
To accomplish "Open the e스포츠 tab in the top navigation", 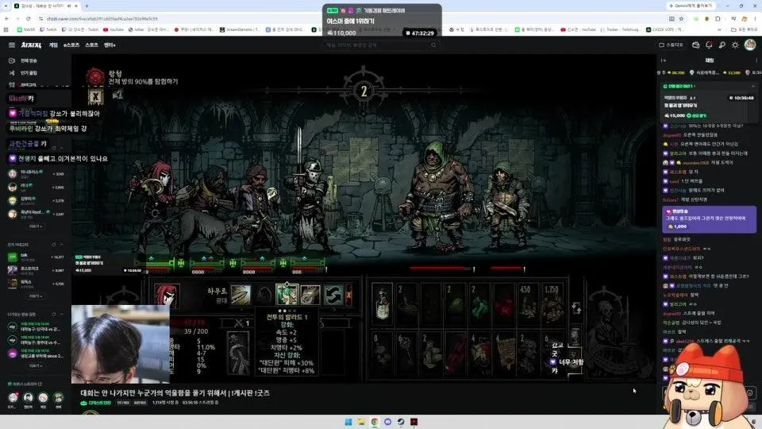I will 71,44.
